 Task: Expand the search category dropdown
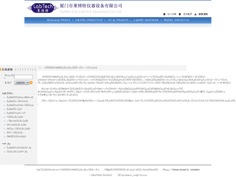point(28,83)
